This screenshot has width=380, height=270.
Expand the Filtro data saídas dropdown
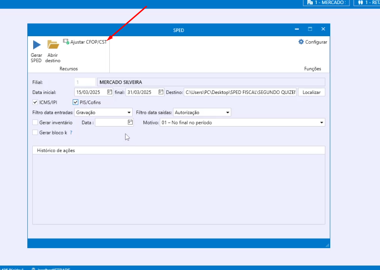click(228, 113)
